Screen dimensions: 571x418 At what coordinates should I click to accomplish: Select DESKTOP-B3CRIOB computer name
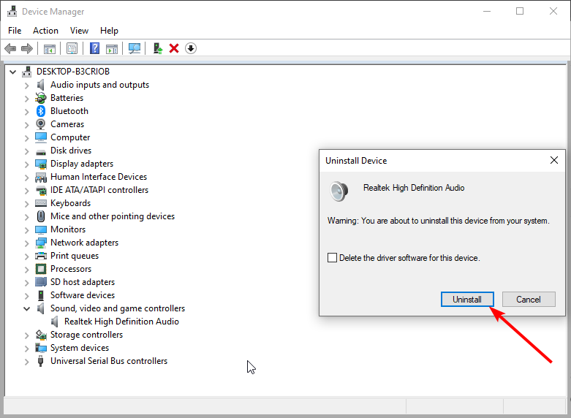pyautogui.click(x=73, y=72)
